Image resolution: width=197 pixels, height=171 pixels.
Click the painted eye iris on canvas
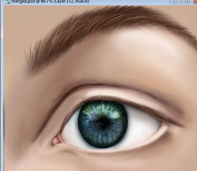pos(103,124)
